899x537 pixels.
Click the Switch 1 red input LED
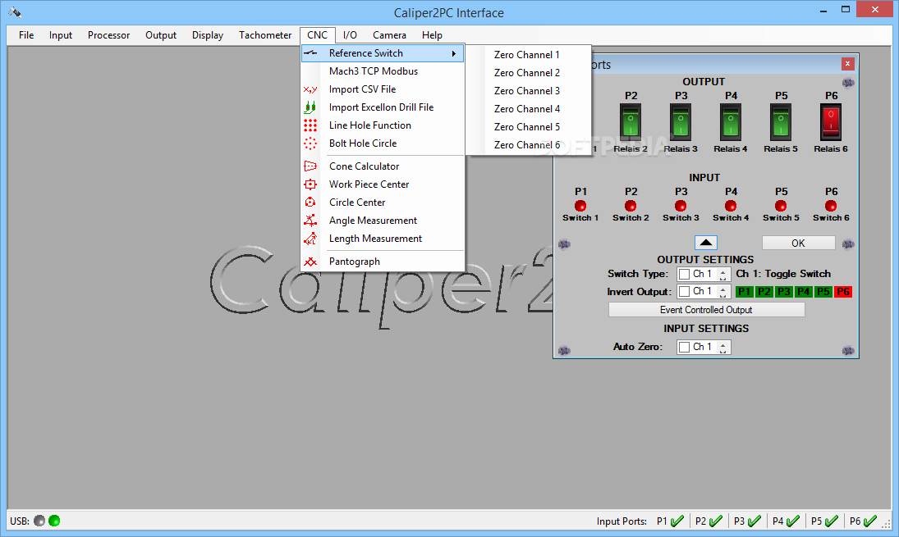580,206
